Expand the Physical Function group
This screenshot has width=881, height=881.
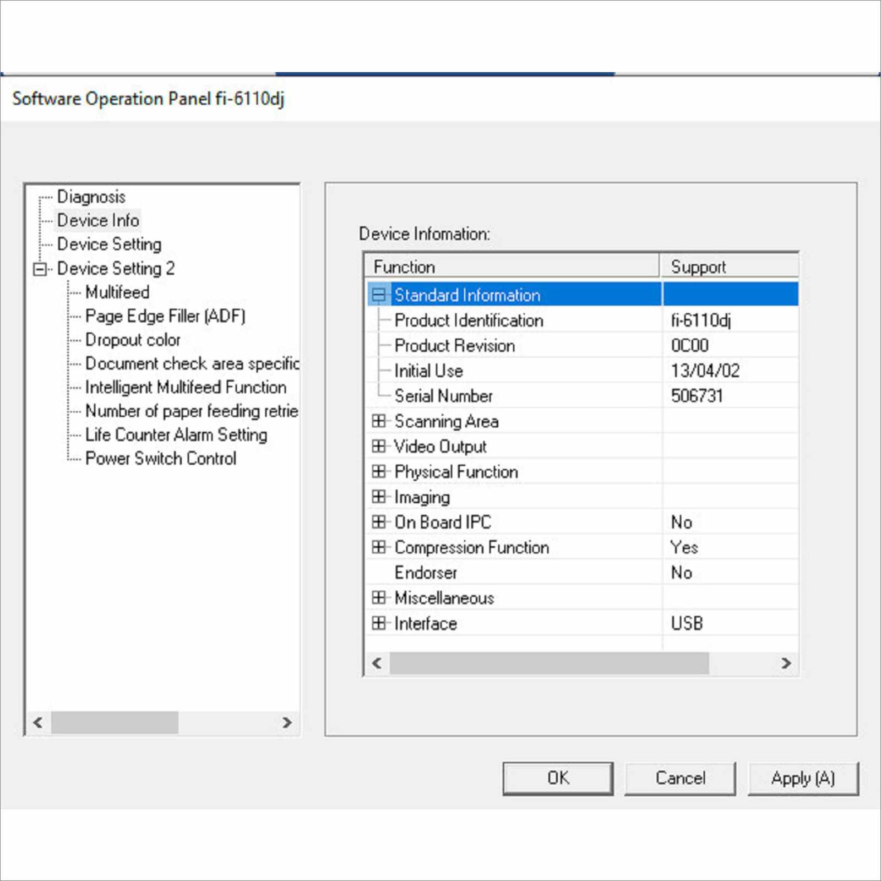click(378, 471)
